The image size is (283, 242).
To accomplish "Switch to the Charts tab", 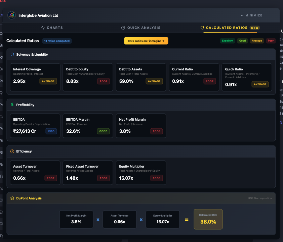I will (52, 28).
